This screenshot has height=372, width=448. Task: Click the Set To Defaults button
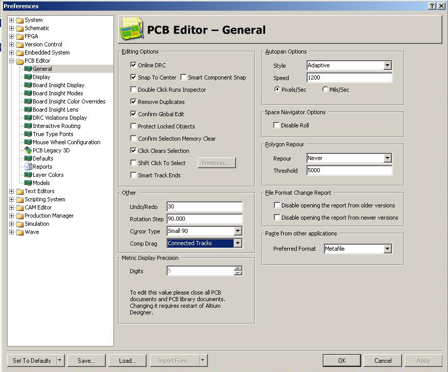32,361
